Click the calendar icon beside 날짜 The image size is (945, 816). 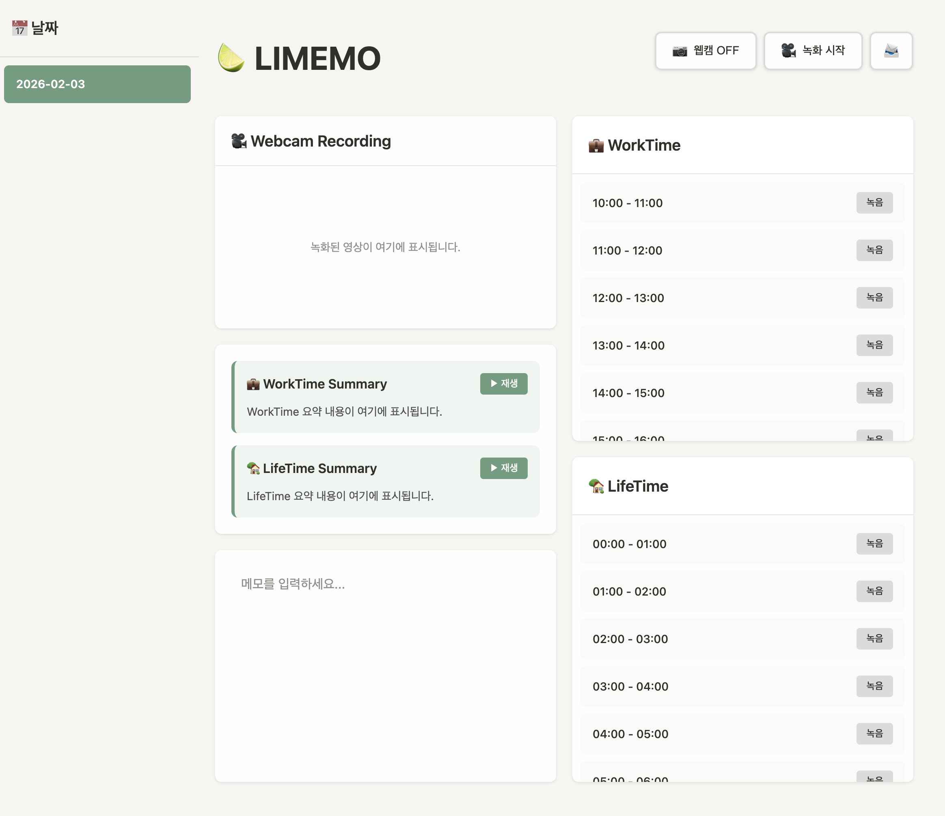pos(19,28)
